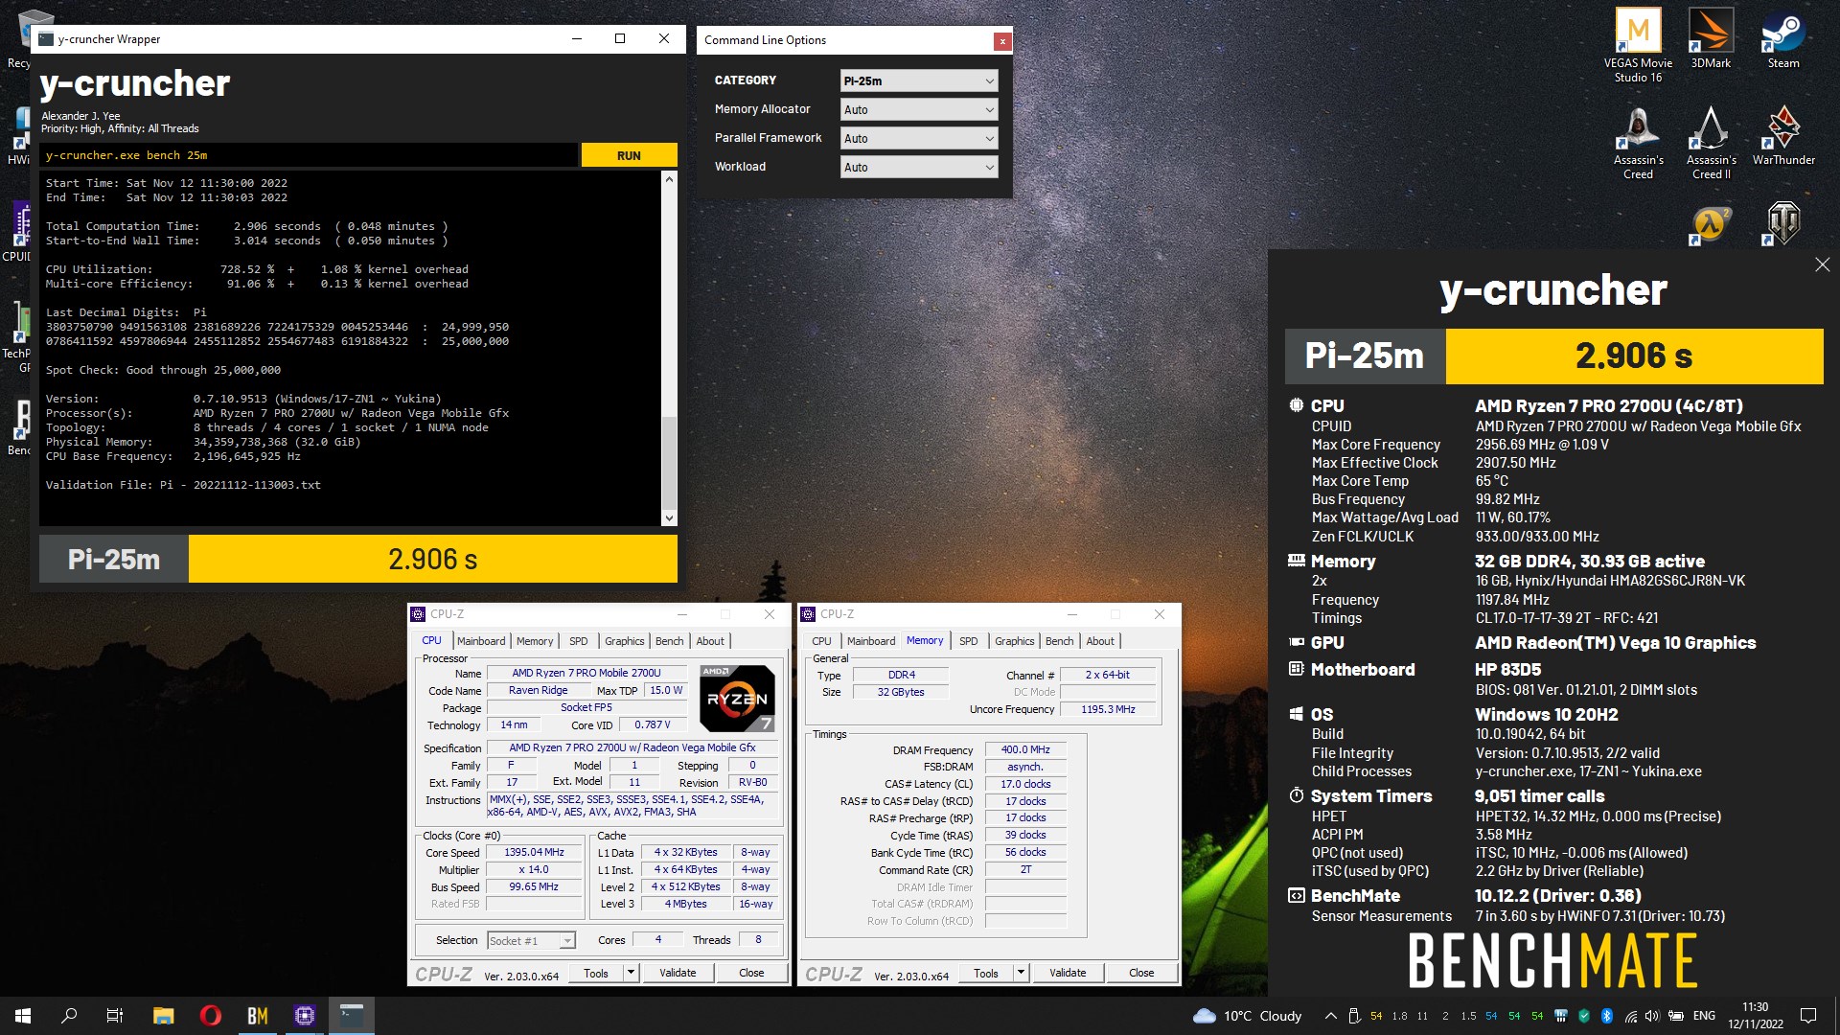1840x1035 pixels.
Task: Switch to y-cruncher console taskbar icon
Action: [352, 1016]
